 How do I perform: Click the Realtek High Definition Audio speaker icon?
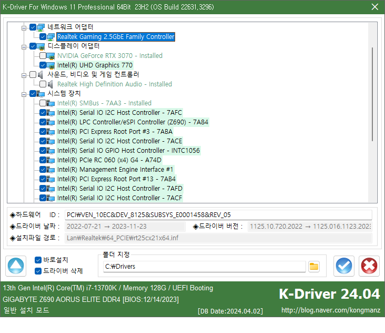point(50,84)
